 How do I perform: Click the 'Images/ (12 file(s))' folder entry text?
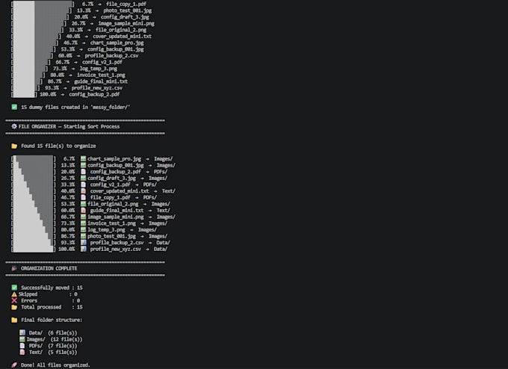pos(55,340)
